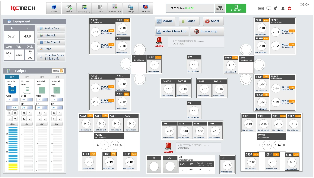Image resolution: width=314 pixels, height=178 pixels.
Task: Toggle the LP2 OTH ON switch
Action: 27,100
